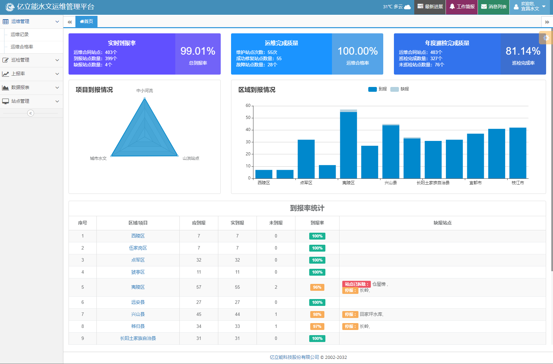Screen dimensions: 553x364
Task: Click the 96% rate badge for 夷陵区
Action: [x=317, y=287]
